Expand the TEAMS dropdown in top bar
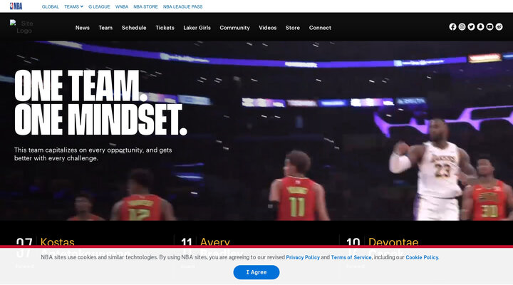 pyautogui.click(x=73, y=6)
